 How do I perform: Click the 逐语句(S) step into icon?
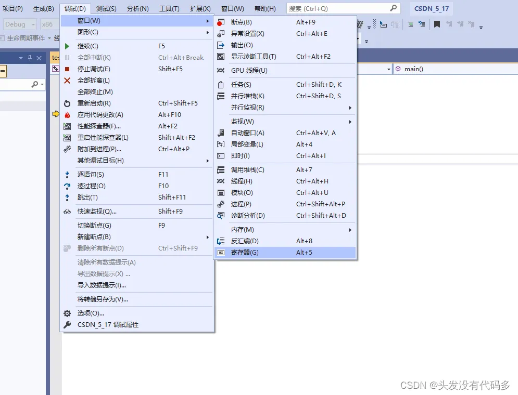(x=67, y=175)
